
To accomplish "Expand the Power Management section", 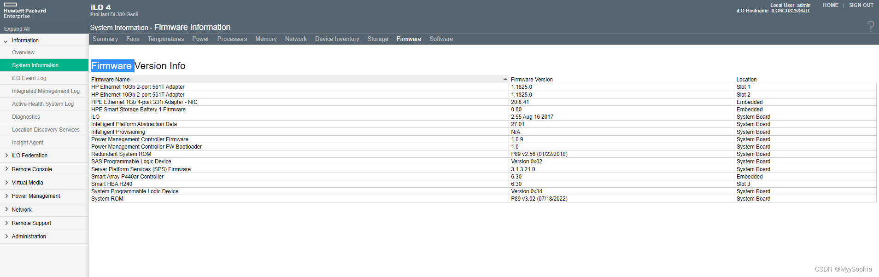I will [6, 196].
